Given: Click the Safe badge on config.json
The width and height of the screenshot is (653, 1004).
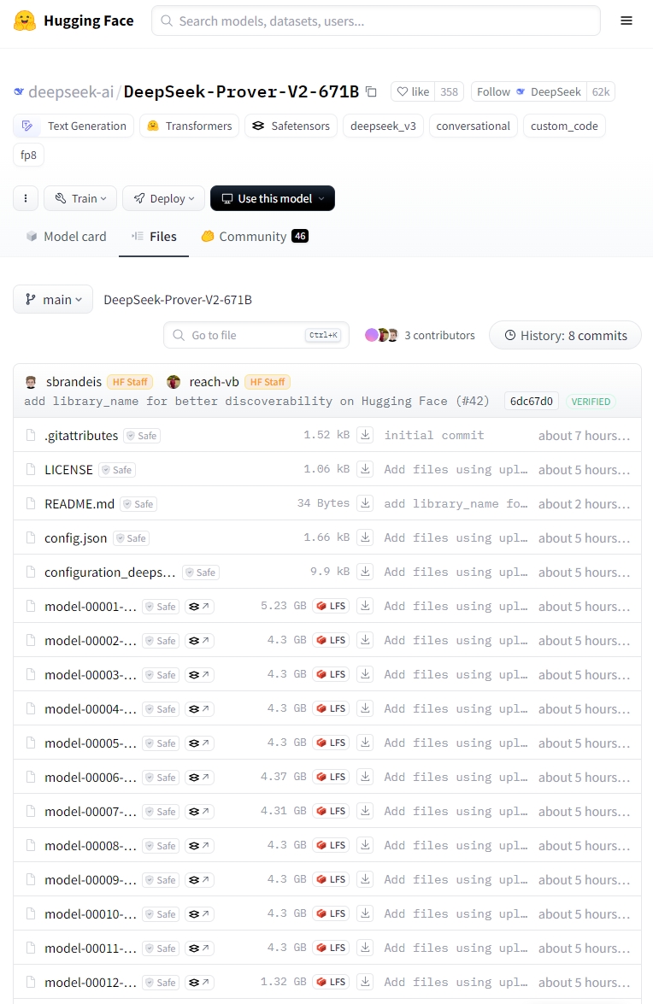Looking at the screenshot, I should [131, 538].
